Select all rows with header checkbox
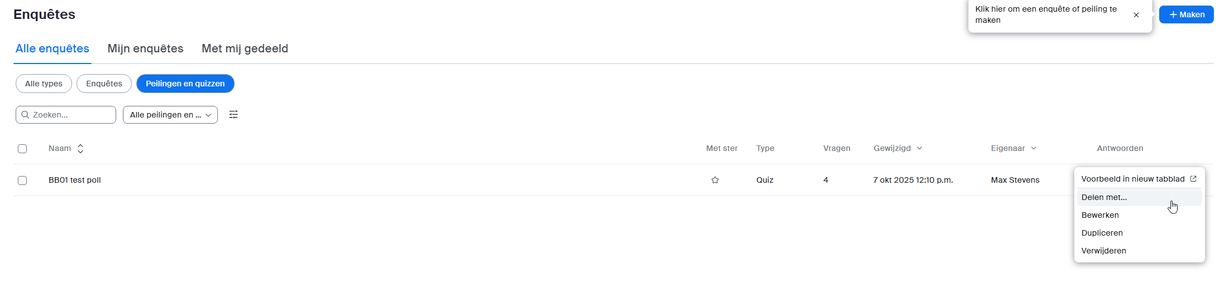This screenshot has width=1224, height=283. point(22,149)
